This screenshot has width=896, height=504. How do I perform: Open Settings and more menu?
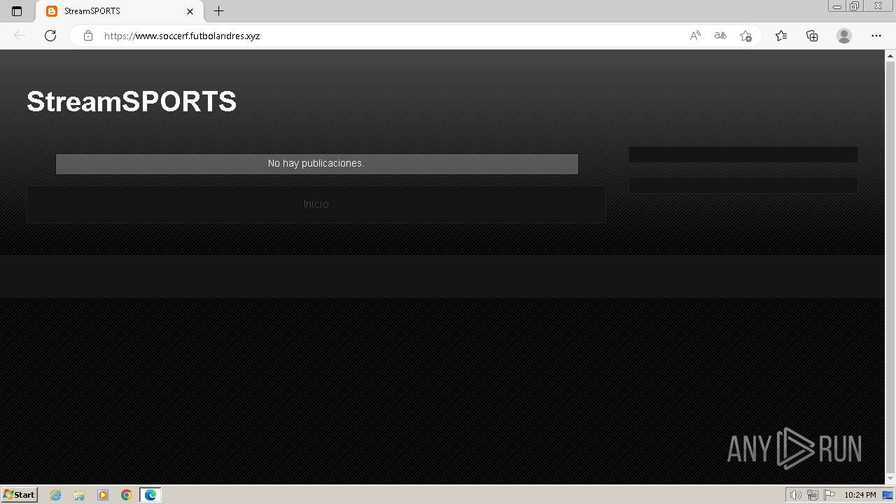pos(876,36)
